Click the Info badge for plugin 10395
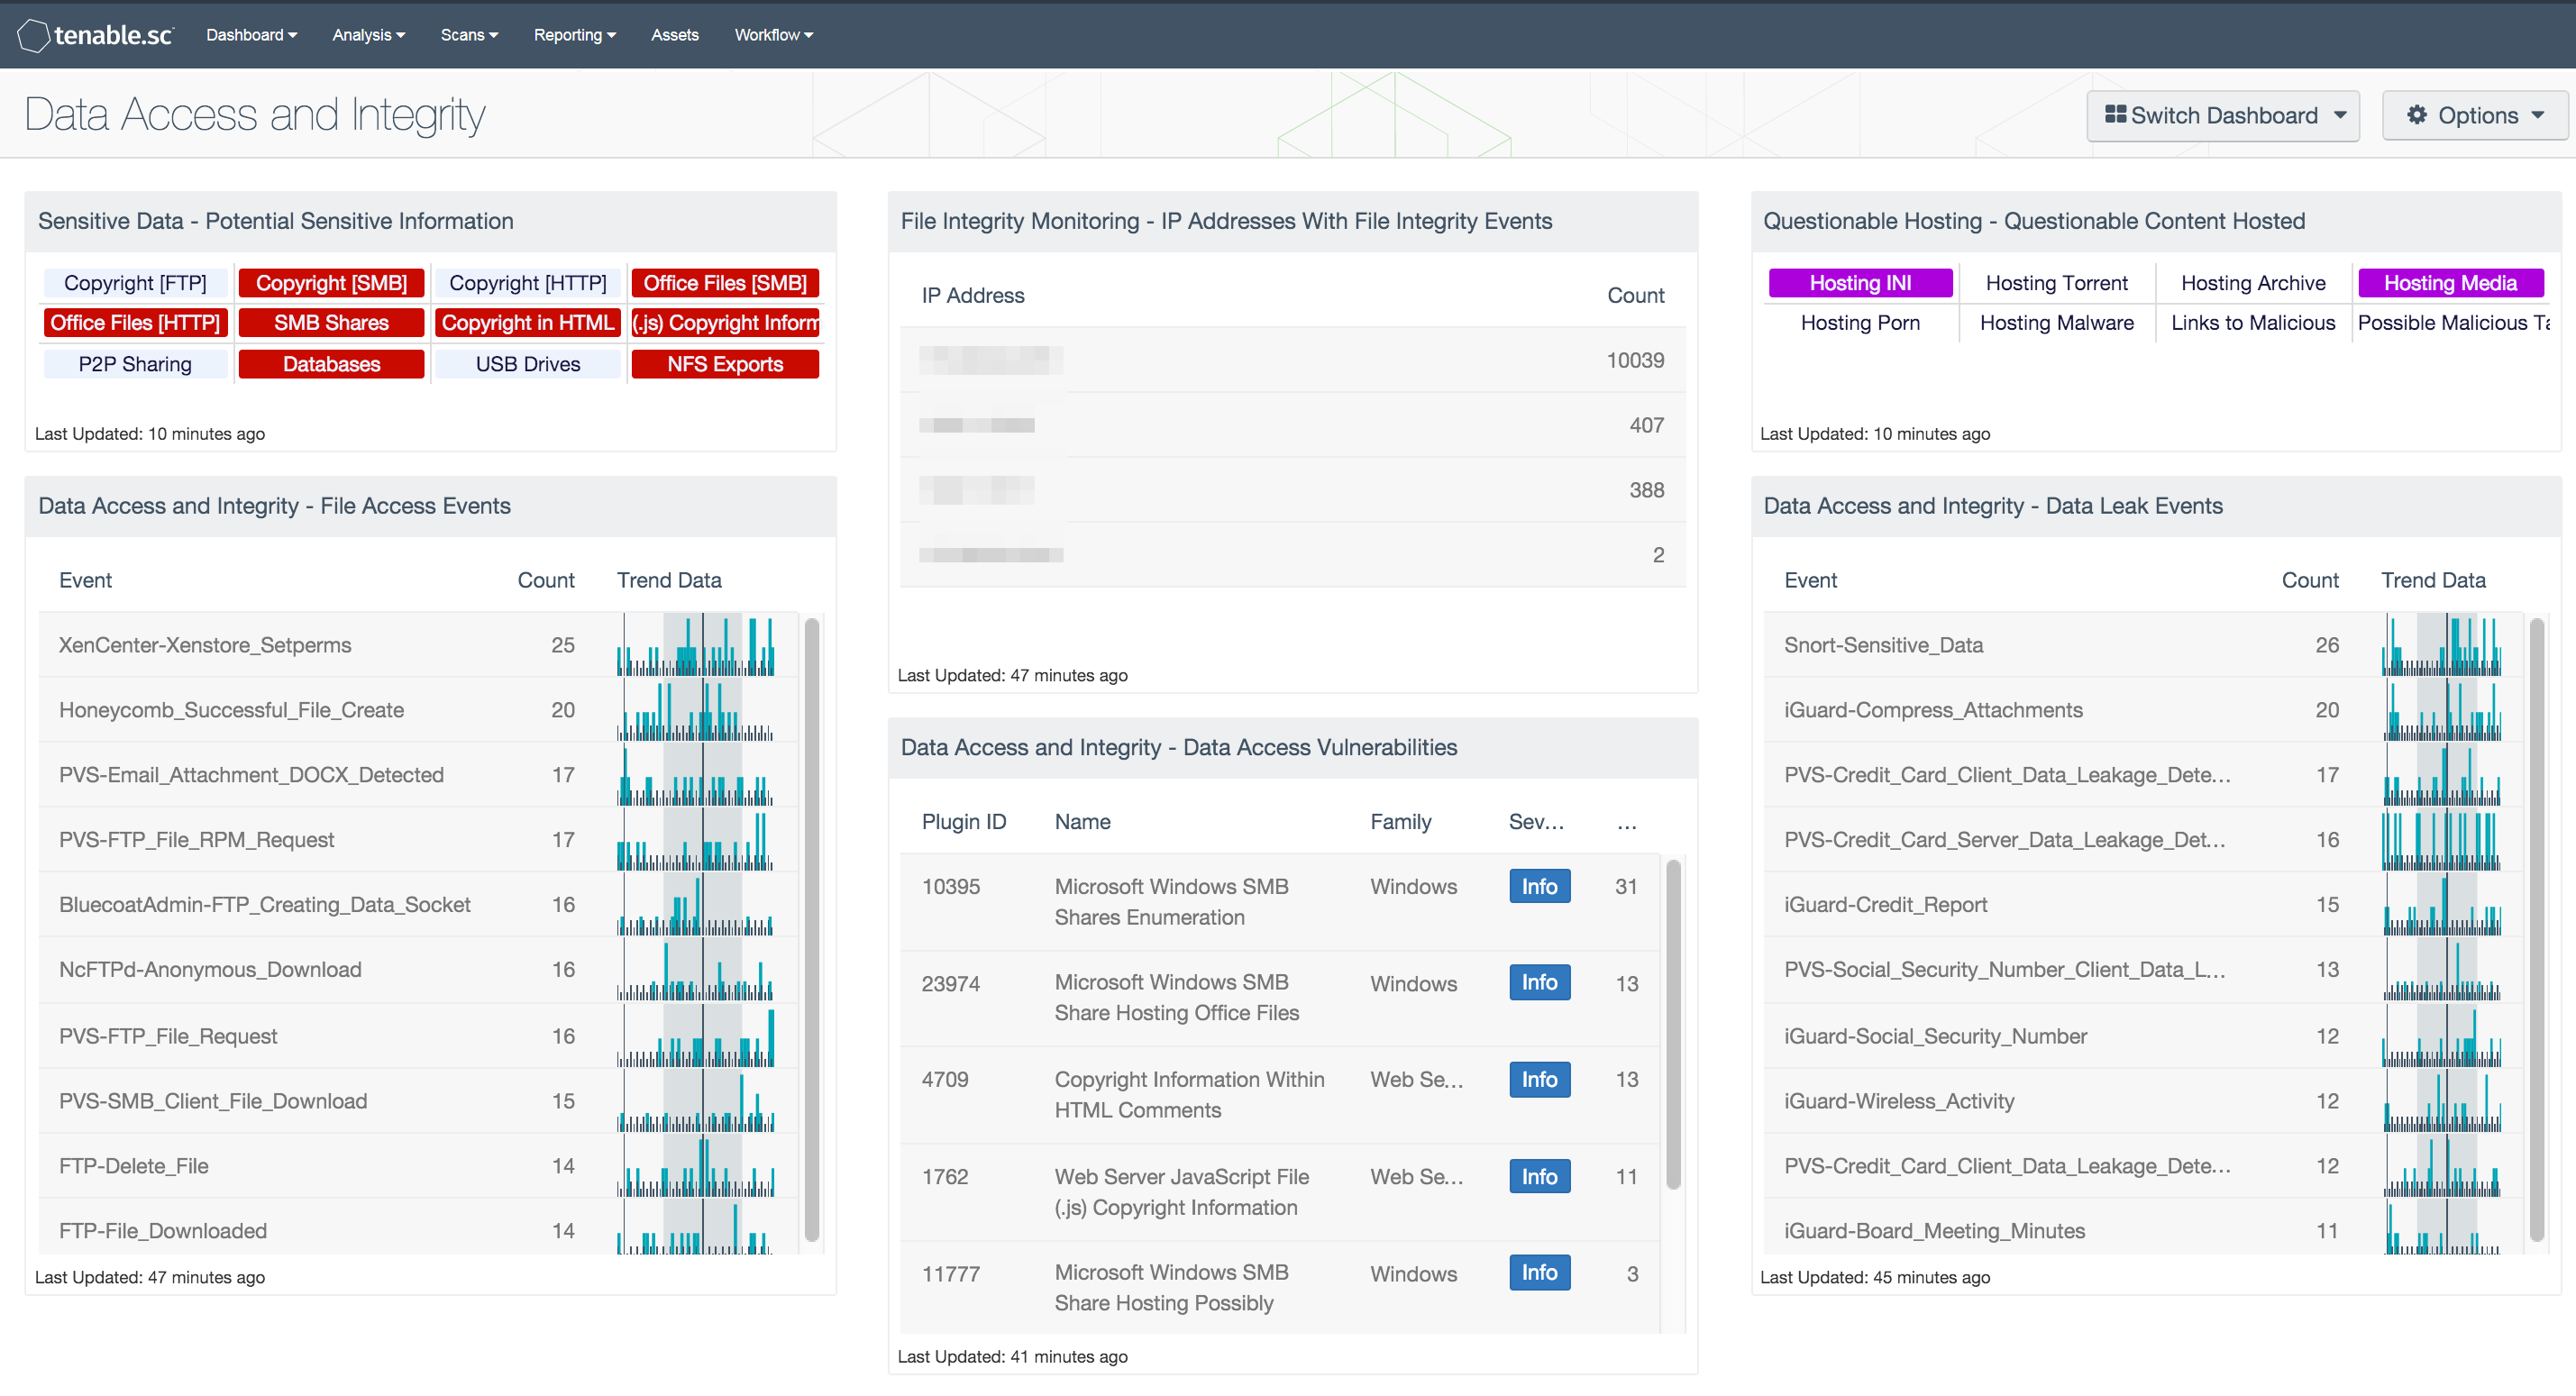 1539,886
